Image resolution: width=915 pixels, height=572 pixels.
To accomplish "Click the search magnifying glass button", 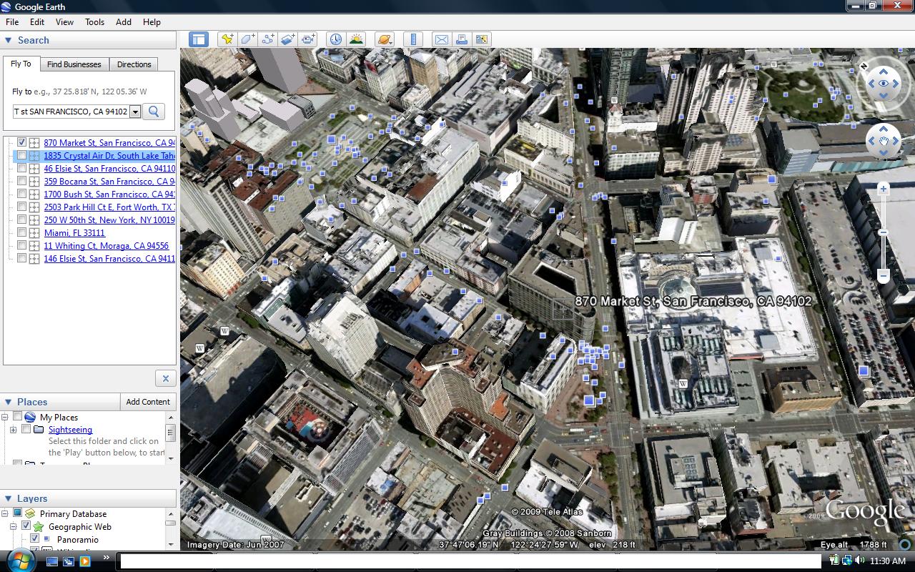I will (154, 112).
